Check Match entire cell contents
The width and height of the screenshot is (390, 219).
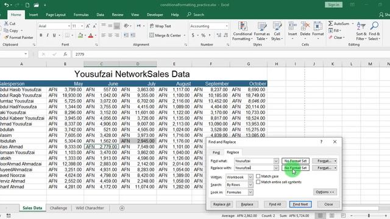(258, 182)
